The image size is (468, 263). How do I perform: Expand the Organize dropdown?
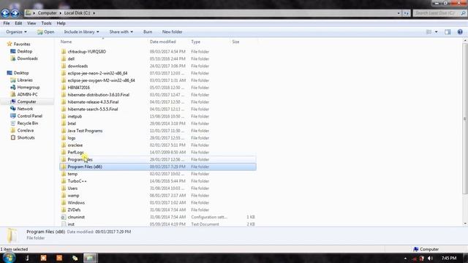click(x=16, y=32)
